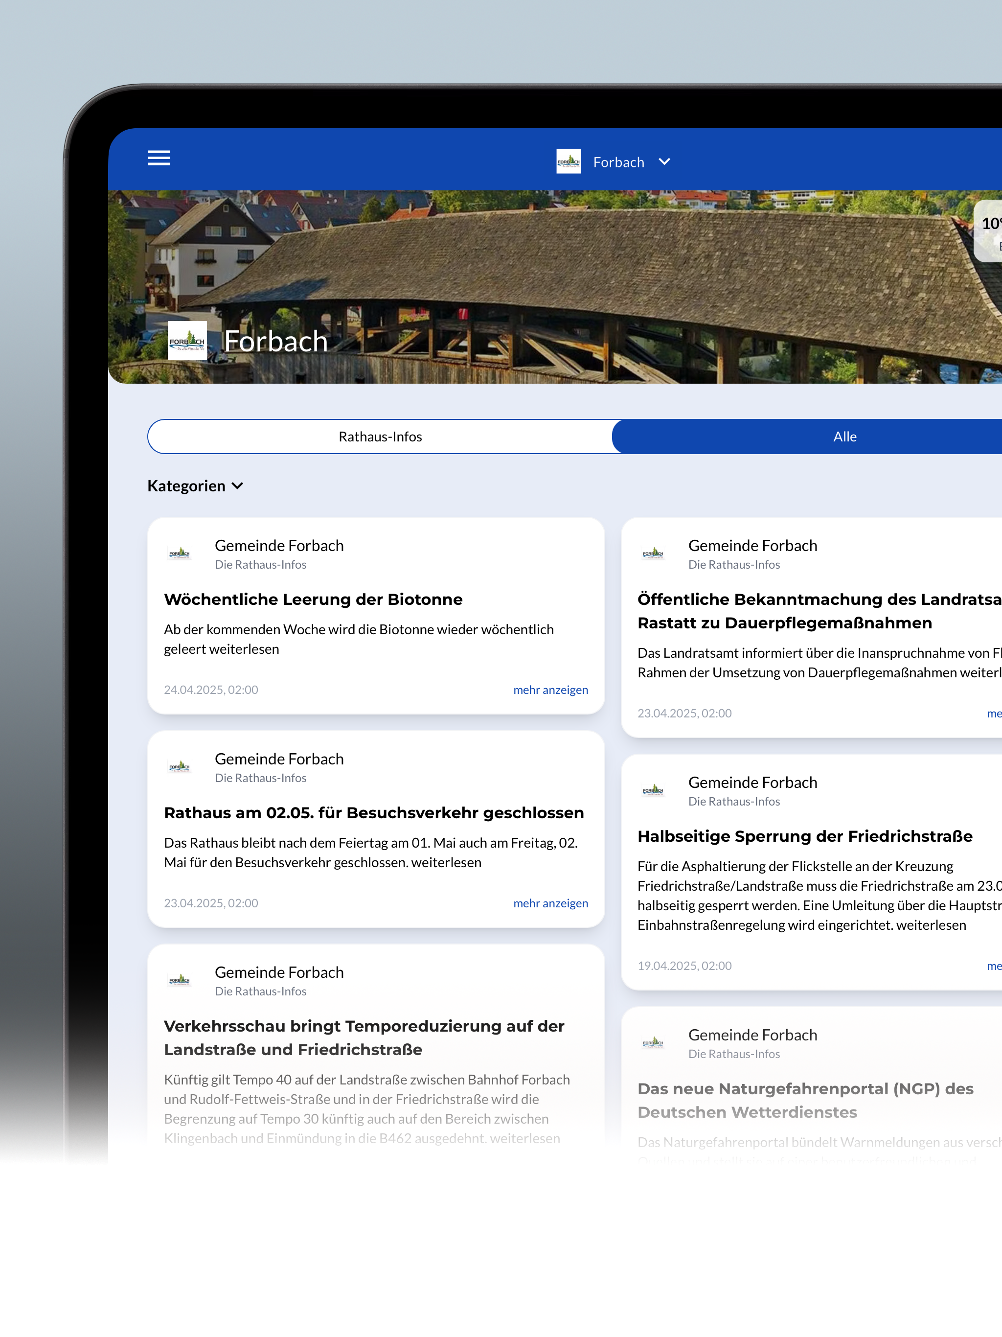Open Gemeinde Forbach author on Friedrichstraße Sperrung card
Viewport: 1002px width, 1337px height.
pyautogui.click(x=752, y=783)
